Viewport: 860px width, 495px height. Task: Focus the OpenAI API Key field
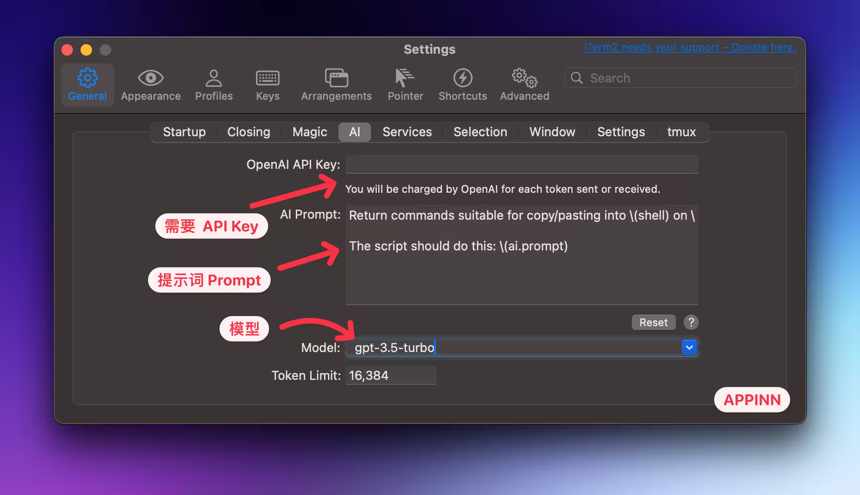(522, 165)
